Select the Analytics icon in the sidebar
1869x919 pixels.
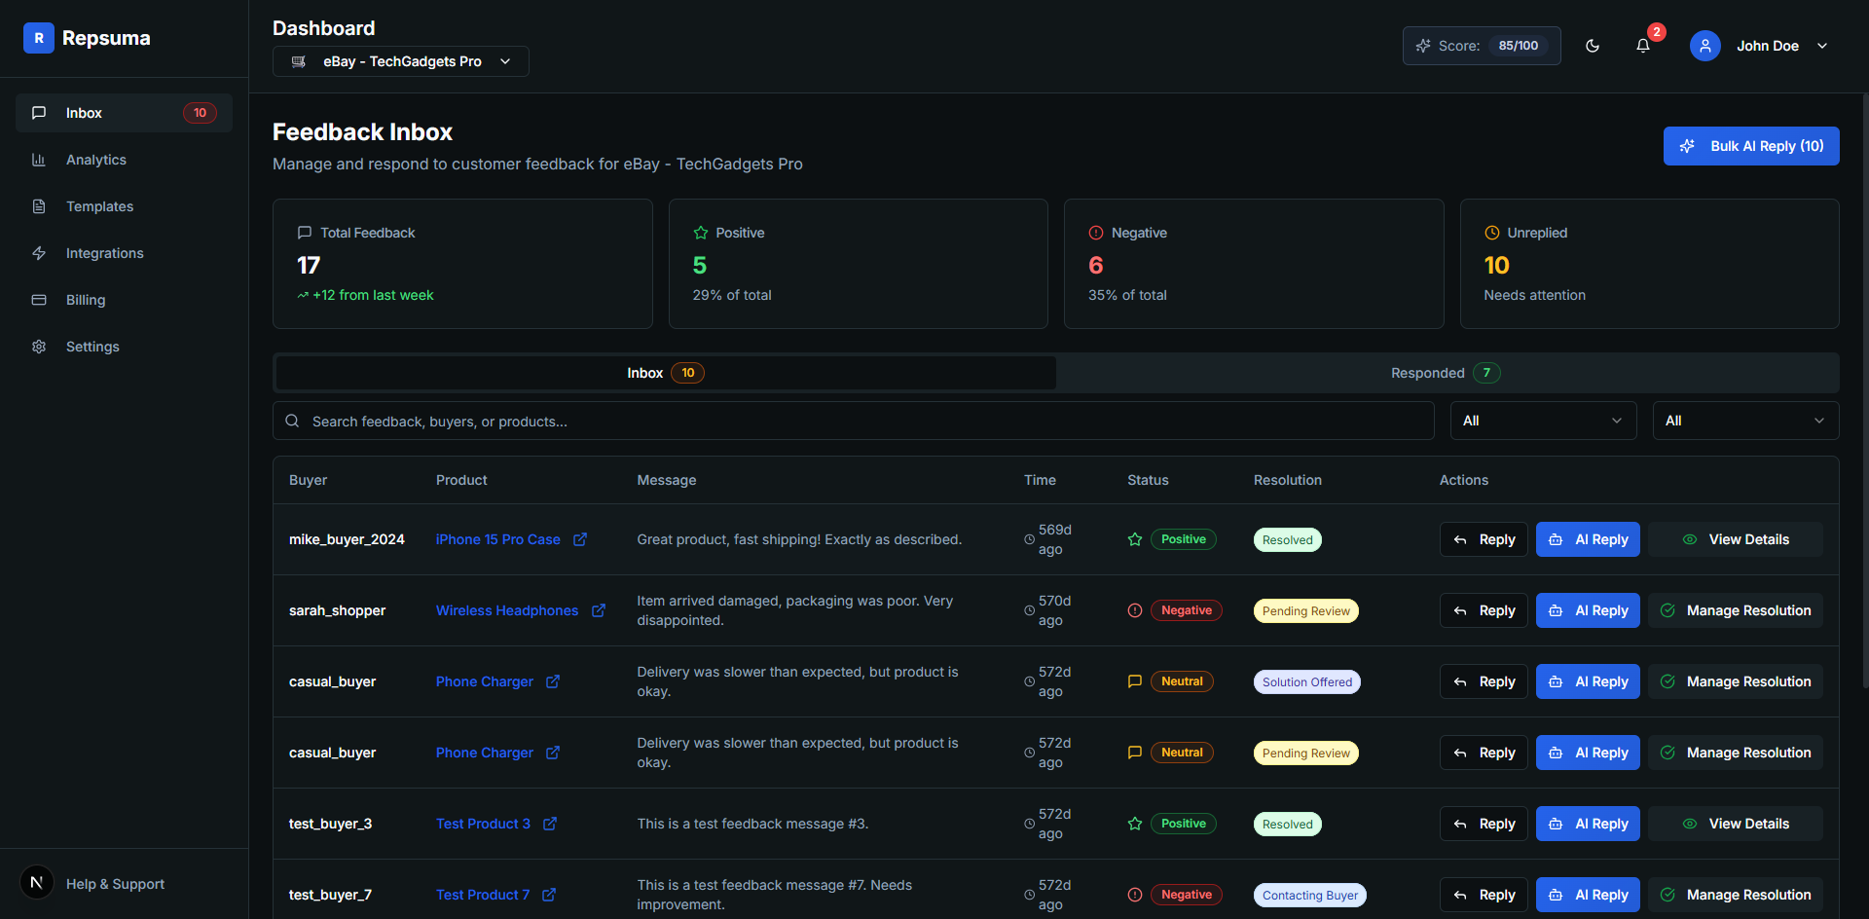coord(39,160)
